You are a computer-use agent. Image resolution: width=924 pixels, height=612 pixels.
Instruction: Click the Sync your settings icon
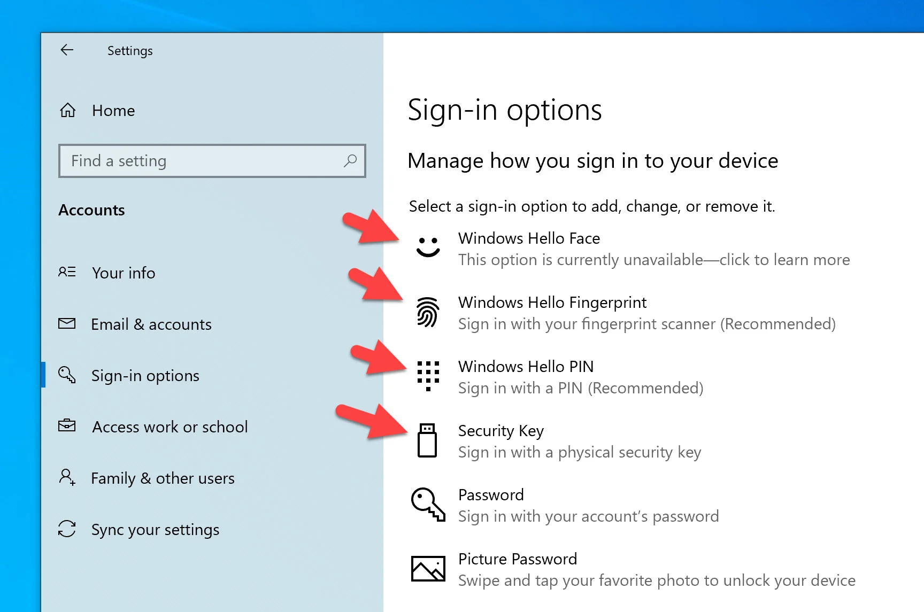pos(67,529)
